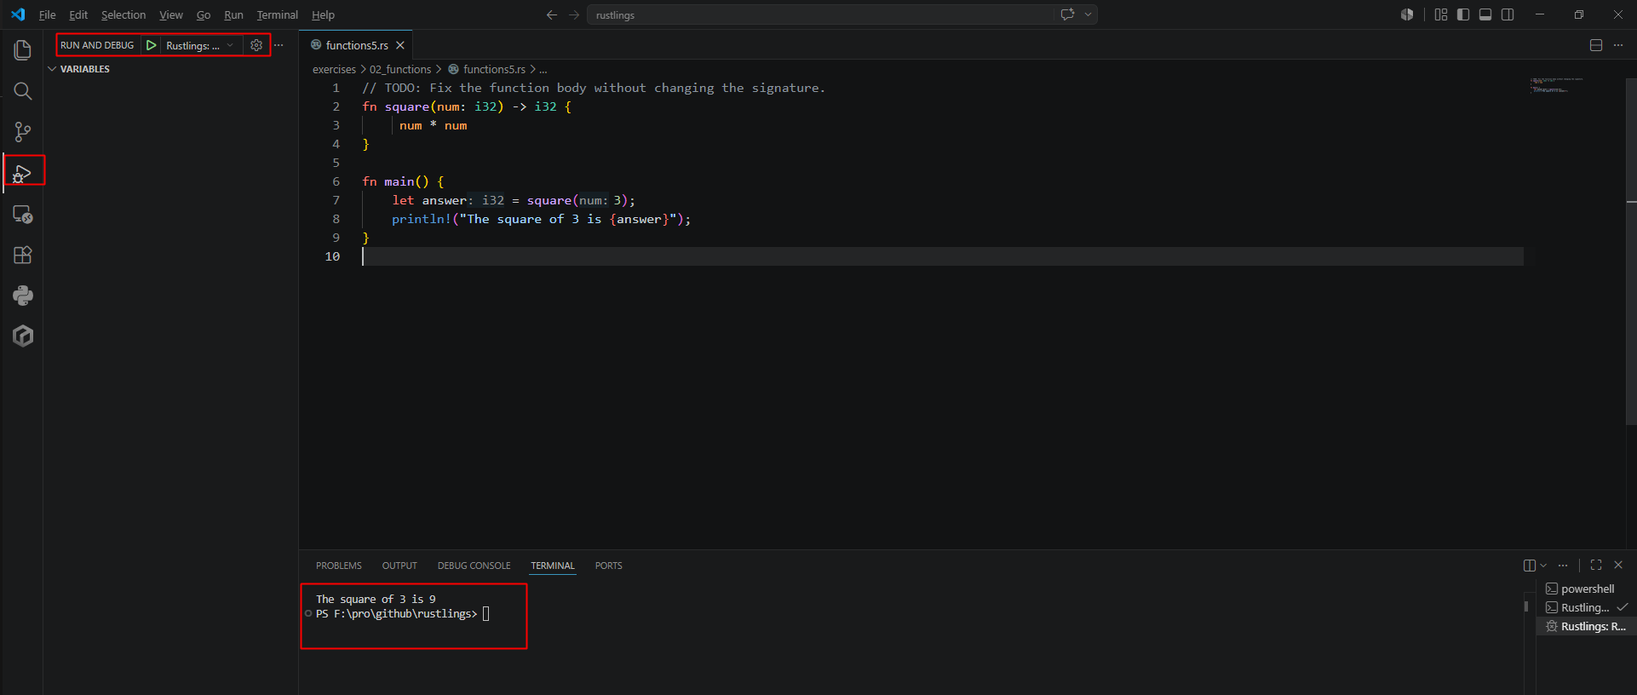Click the exercises breadcrumb
The width and height of the screenshot is (1637, 695).
(334, 70)
